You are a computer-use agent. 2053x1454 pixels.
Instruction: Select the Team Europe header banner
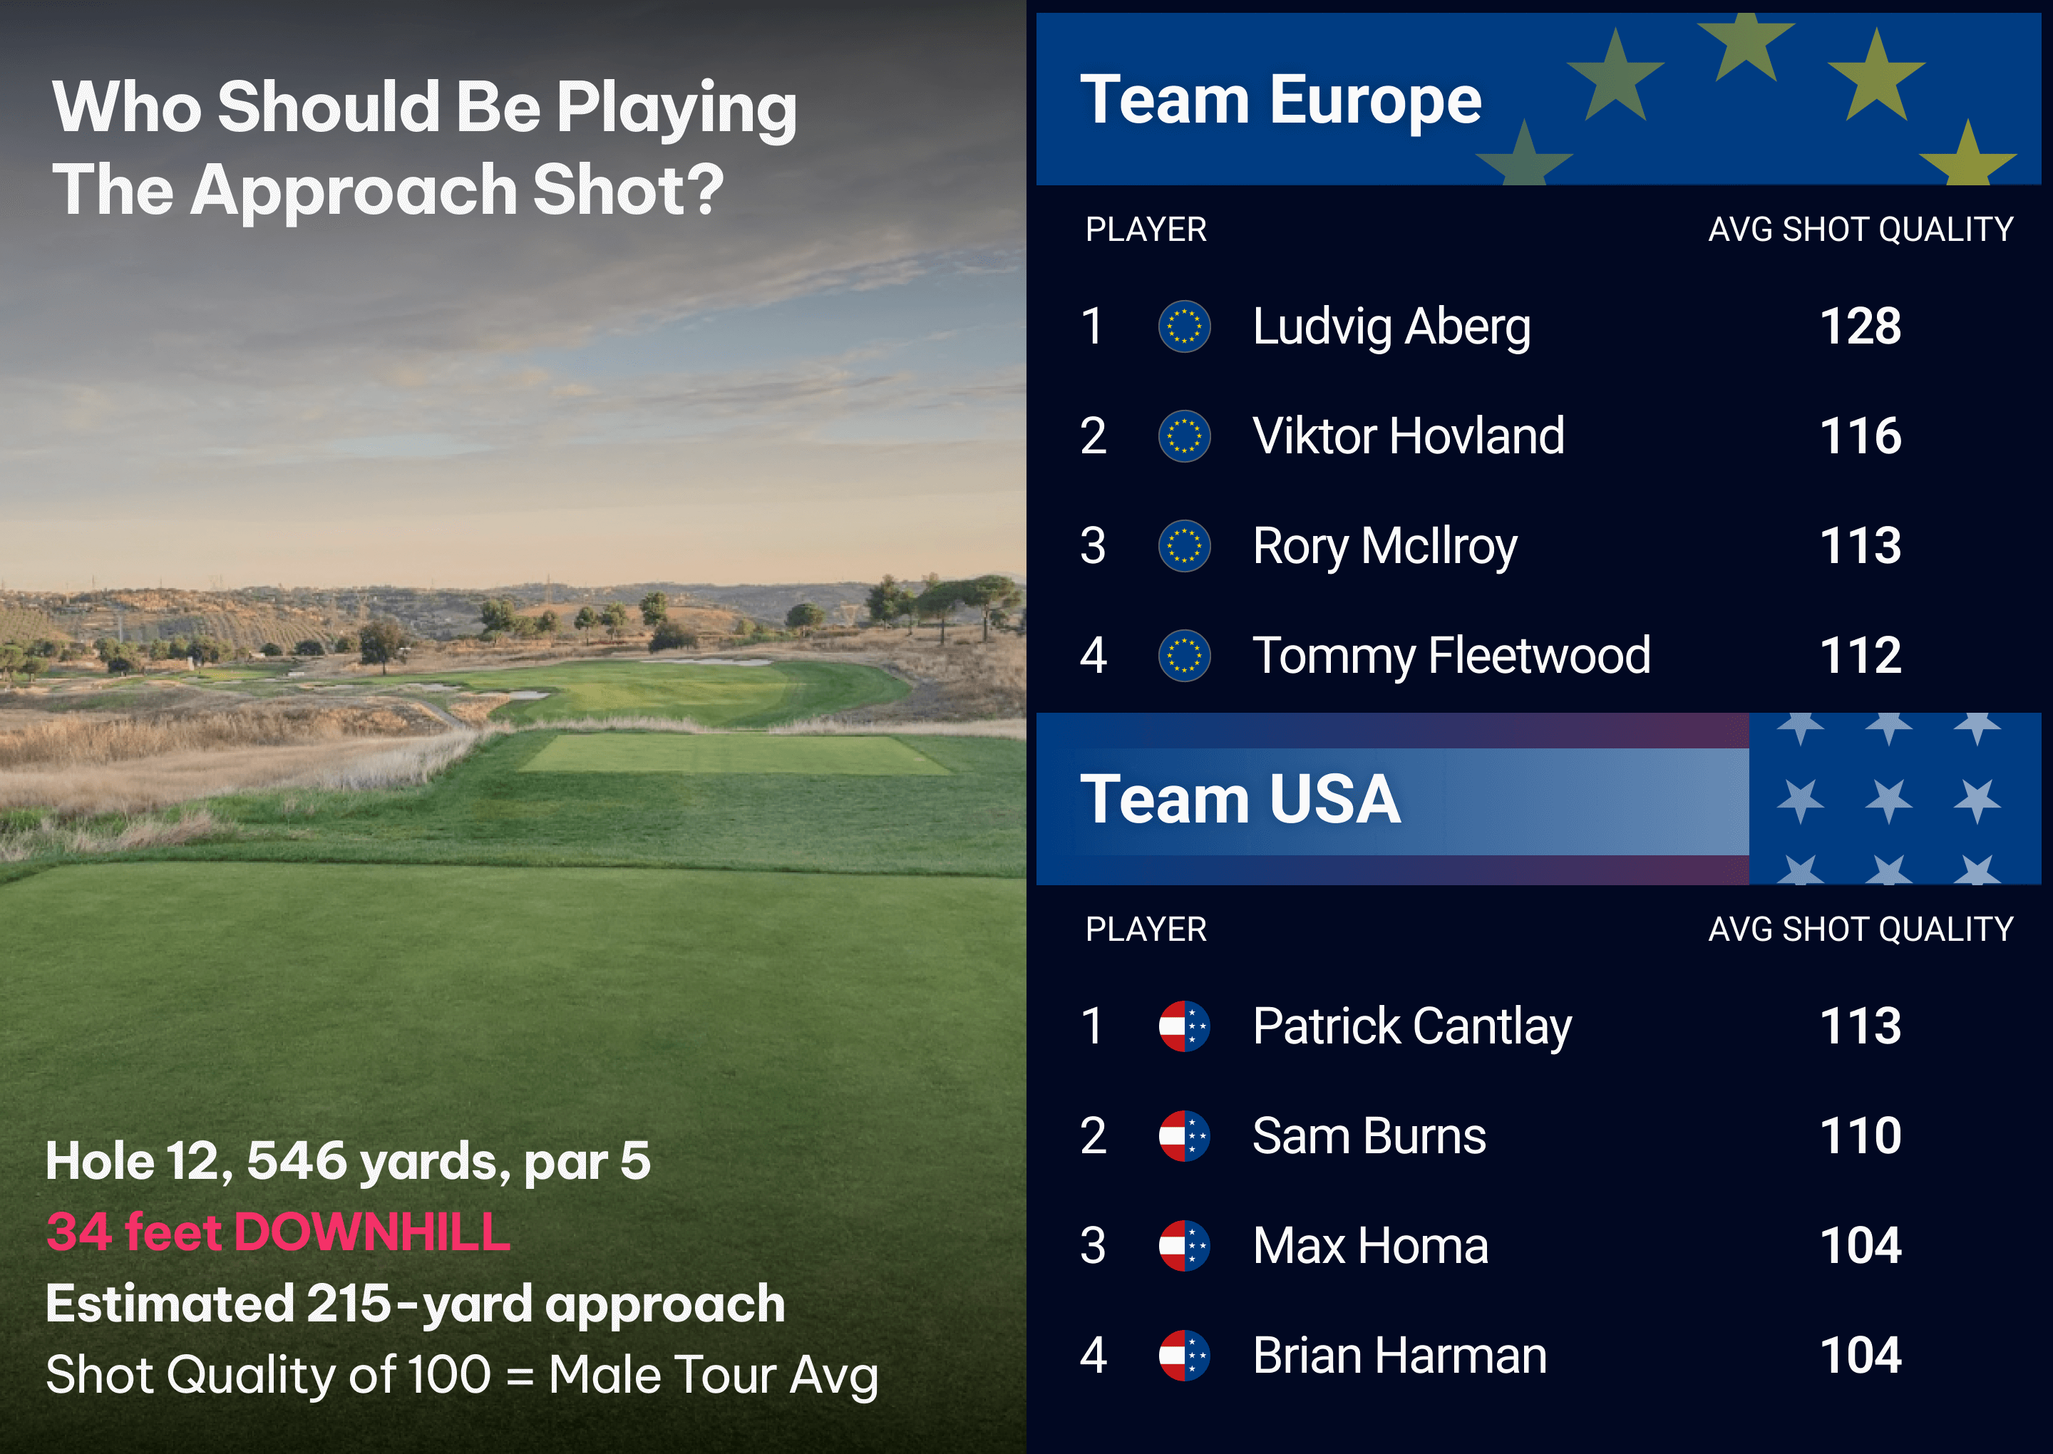tap(1536, 99)
